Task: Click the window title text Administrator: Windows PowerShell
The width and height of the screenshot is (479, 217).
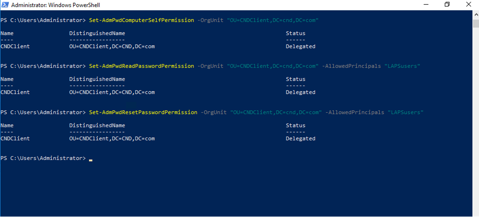Action: [55, 5]
